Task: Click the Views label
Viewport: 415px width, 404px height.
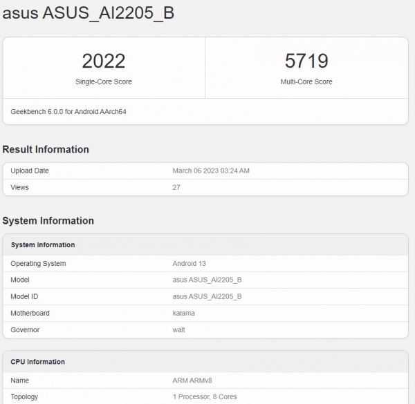Action: point(19,187)
